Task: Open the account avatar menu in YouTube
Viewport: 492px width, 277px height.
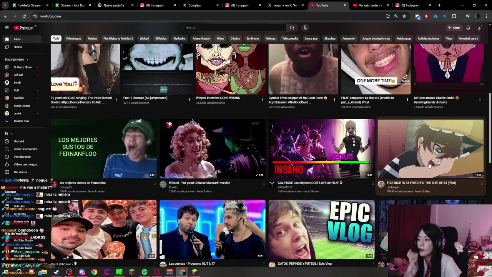Action: coord(479,28)
